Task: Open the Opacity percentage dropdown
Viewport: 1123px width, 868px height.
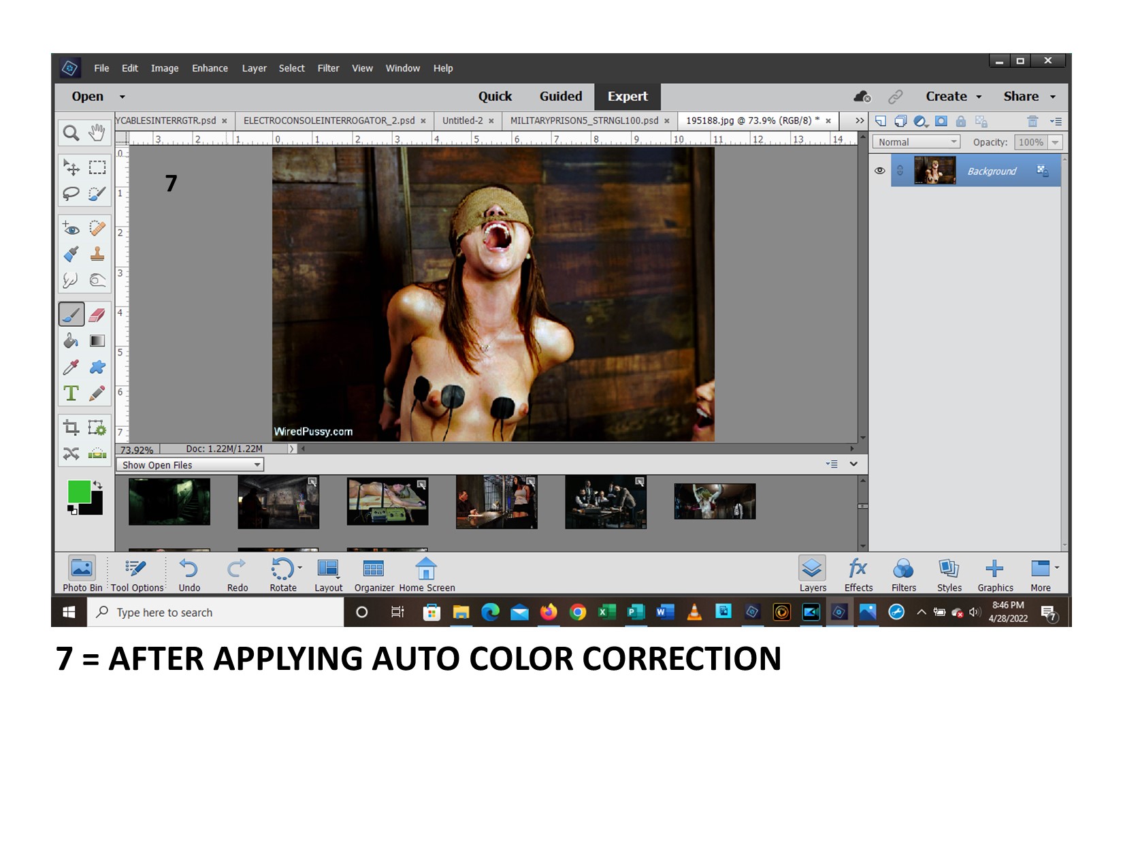Action: click(1055, 142)
